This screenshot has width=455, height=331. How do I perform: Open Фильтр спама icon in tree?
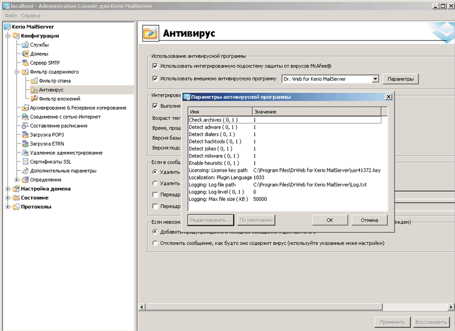(34, 81)
